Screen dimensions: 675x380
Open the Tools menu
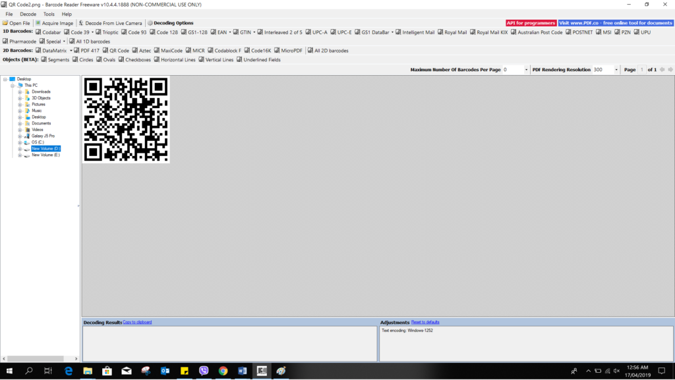pyautogui.click(x=49, y=13)
